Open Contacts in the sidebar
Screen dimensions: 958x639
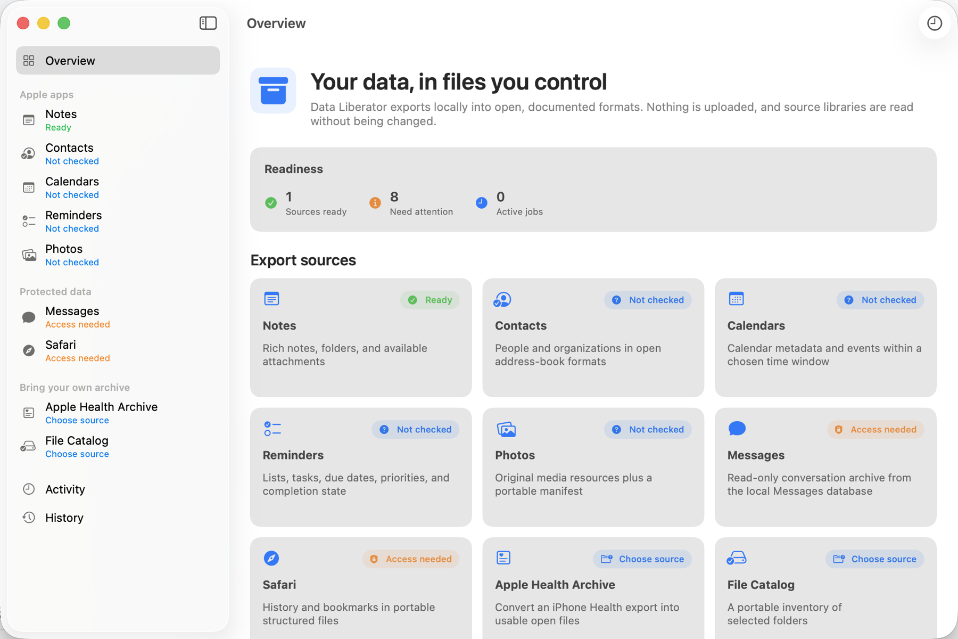click(69, 148)
